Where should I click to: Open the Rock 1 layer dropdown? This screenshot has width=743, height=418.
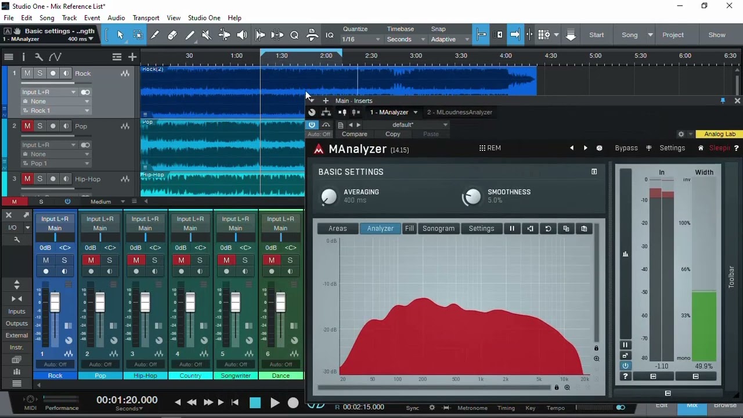pos(56,110)
